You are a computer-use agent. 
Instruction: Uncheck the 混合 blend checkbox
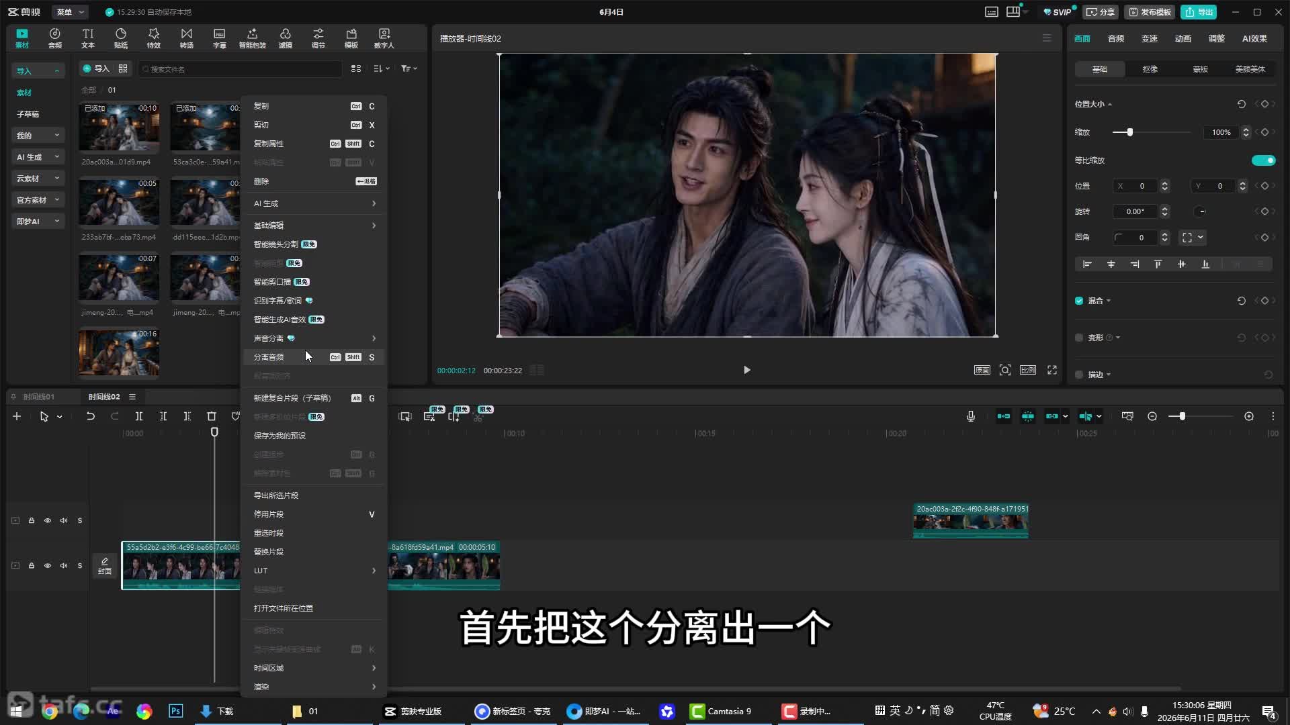[1079, 301]
